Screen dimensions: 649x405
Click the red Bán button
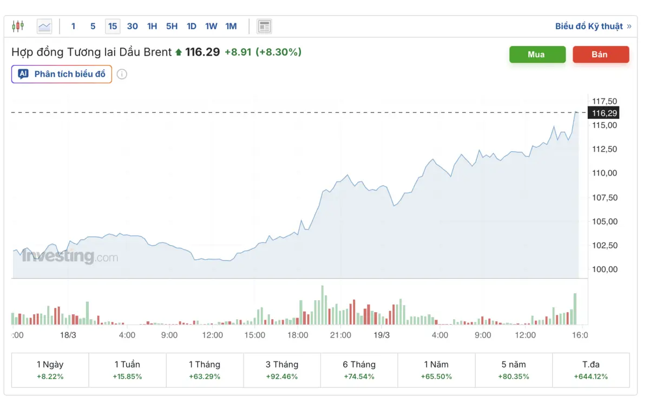coord(601,54)
